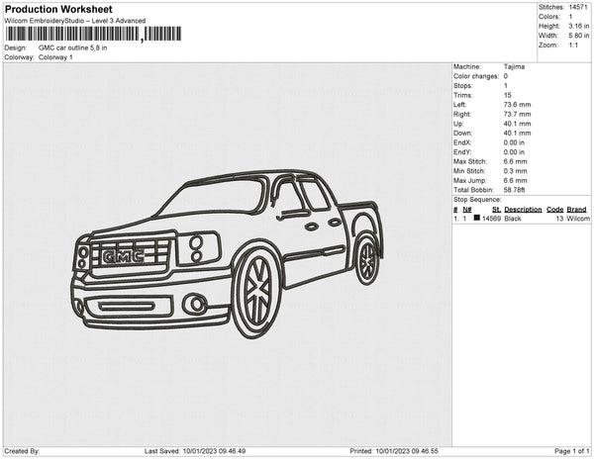Click the Description column header
The height and width of the screenshot is (459, 594).
click(522, 210)
